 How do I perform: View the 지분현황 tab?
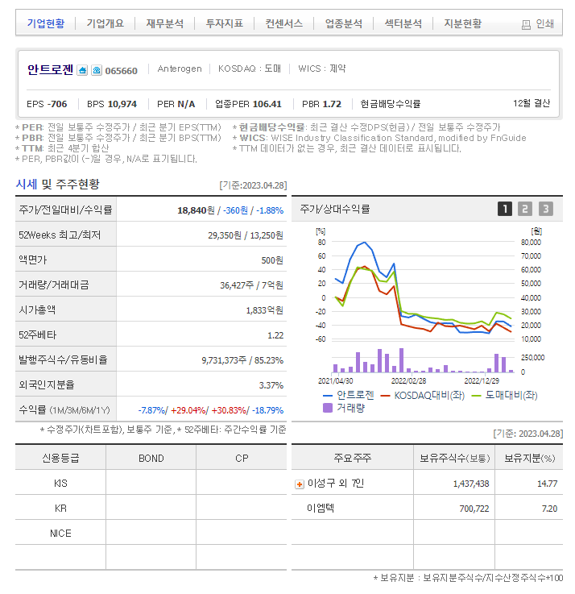pos(463,23)
